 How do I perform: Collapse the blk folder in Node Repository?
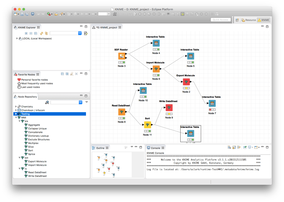(19, 121)
